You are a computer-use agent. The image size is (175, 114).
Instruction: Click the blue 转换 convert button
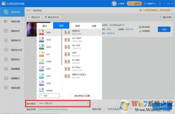point(164,29)
